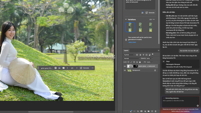The height and width of the screenshot is (113, 201).
Task: Click the layer-mask link icon
Action: [132, 66]
